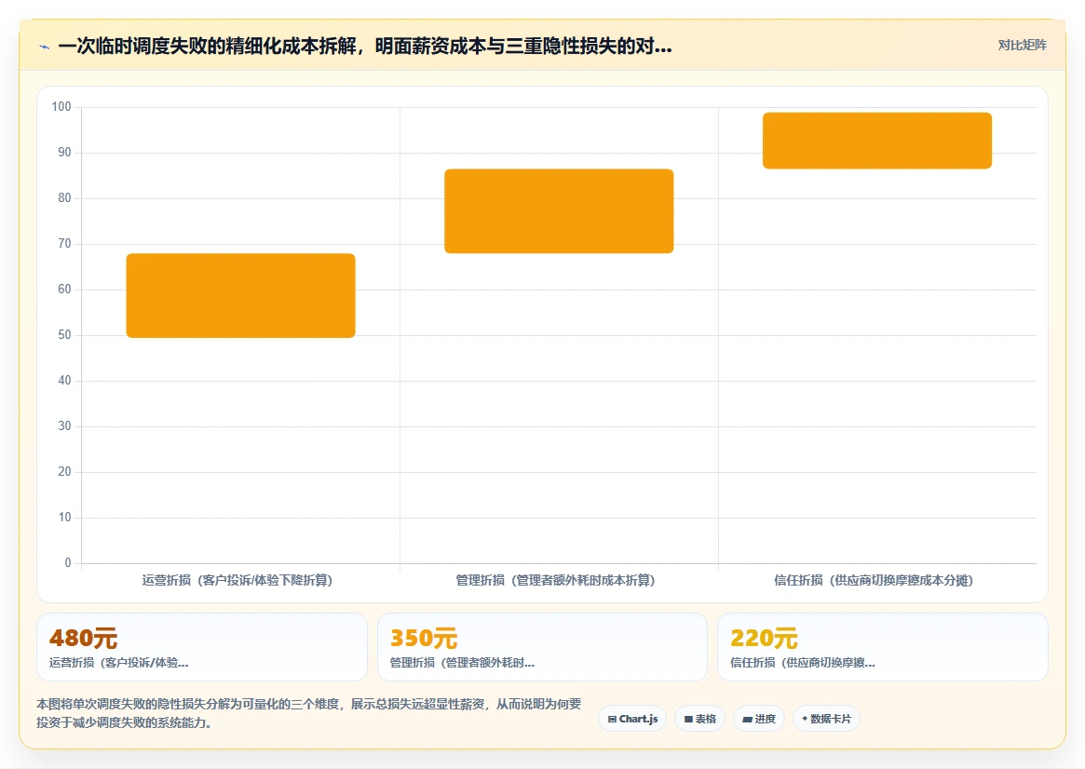The width and height of the screenshot is (1085, 769).
Task: Click the y-axis value 70
Action: (x=64, y=243)
